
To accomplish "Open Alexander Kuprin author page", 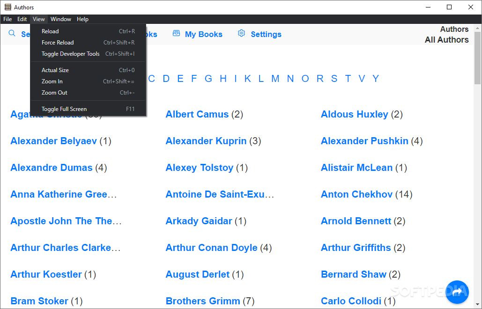I will click(x=206, y=141).
